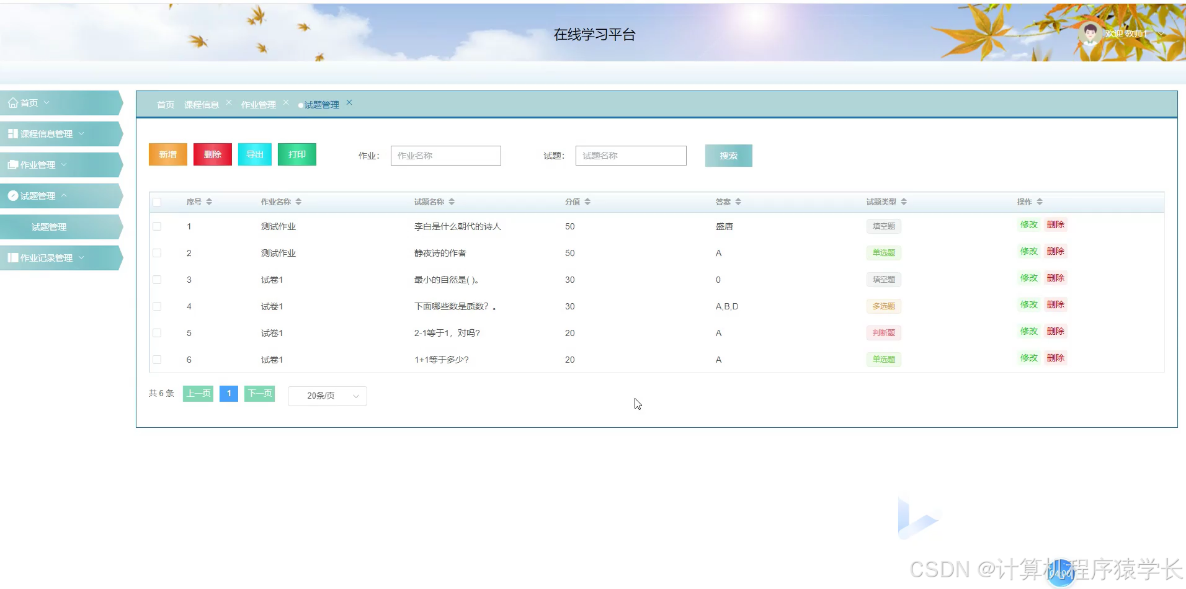Click 删除 for 1+1等于多少 row

1056,358
